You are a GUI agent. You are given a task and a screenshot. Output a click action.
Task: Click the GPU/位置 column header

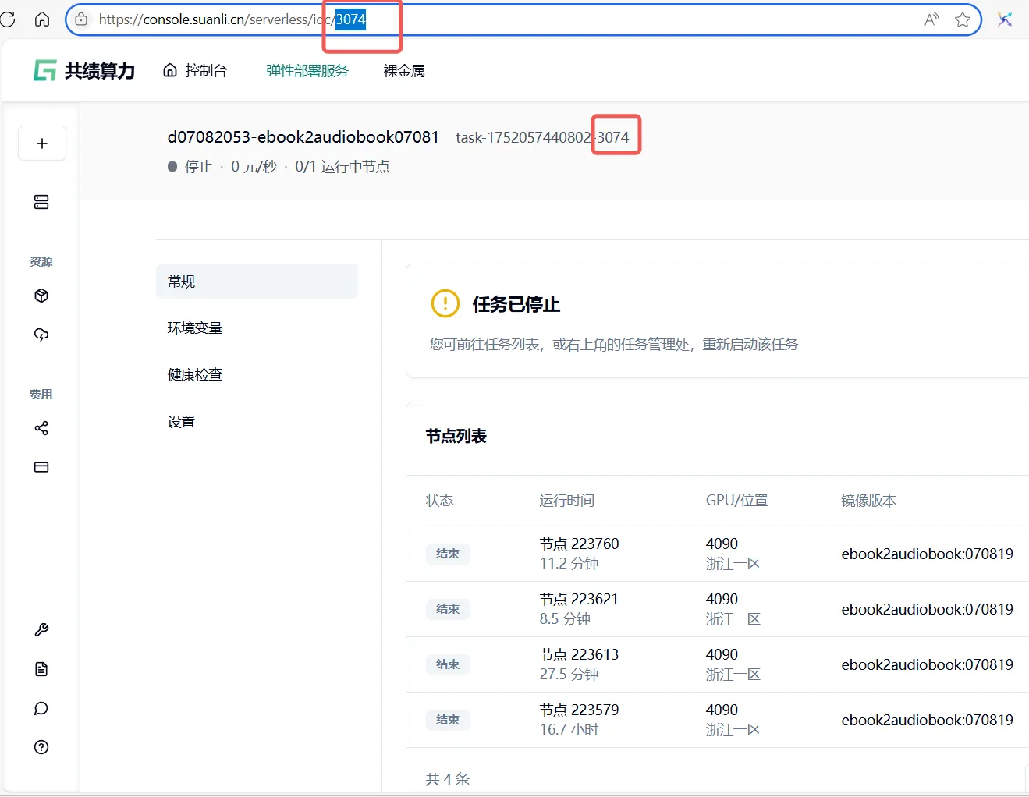pyautogui.click(x=737, y=501)
